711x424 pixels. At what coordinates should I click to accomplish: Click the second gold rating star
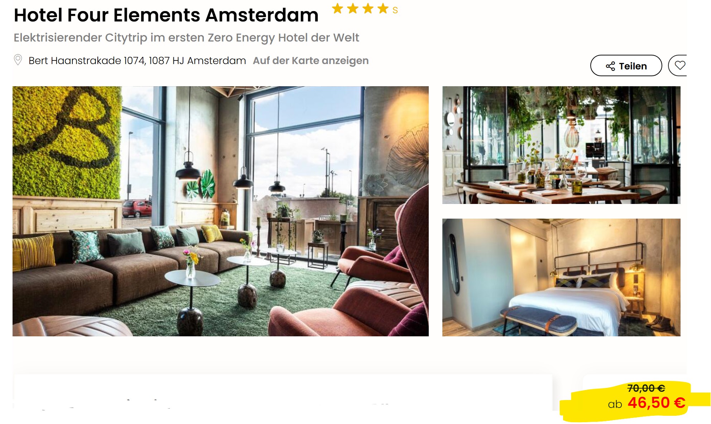pos(353,8)
